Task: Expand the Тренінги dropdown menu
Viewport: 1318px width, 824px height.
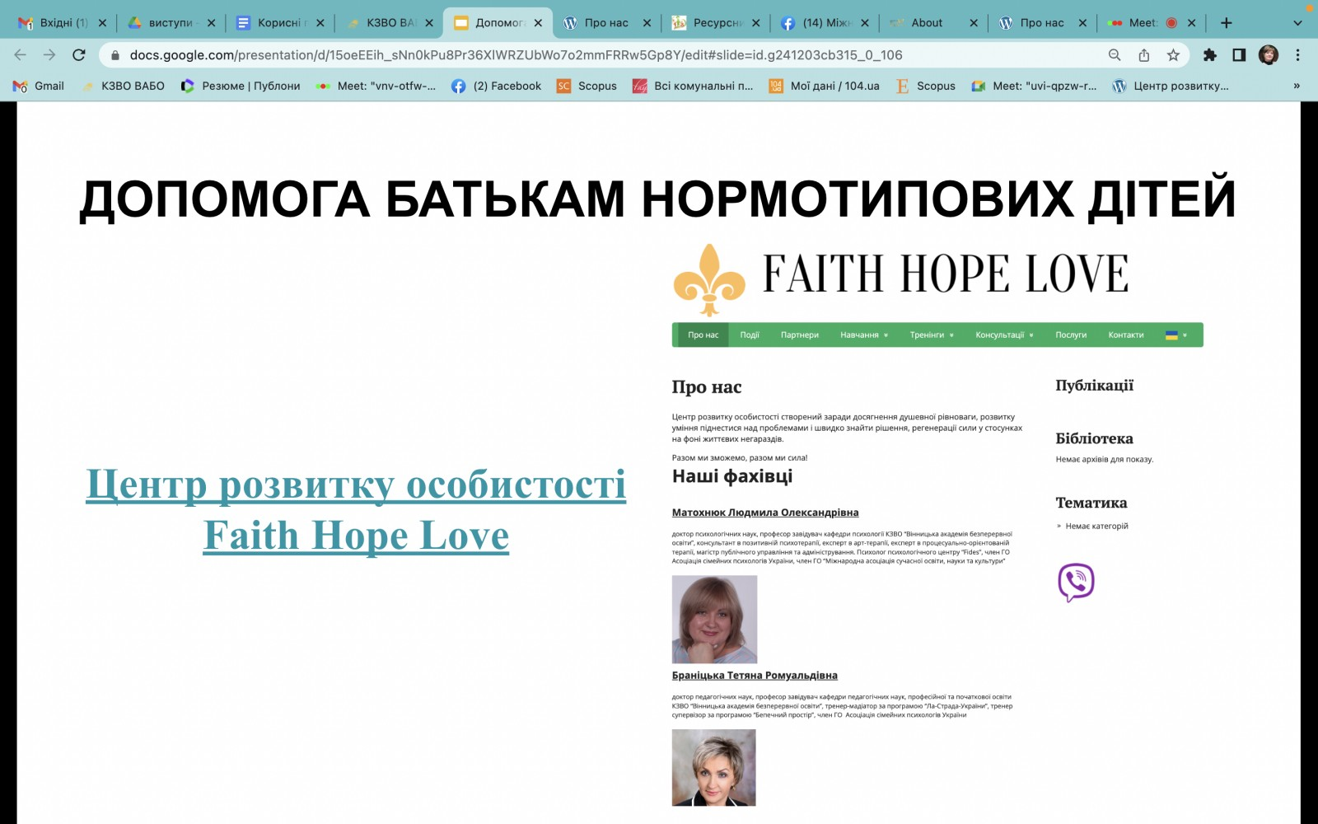Action: (932, 335)
